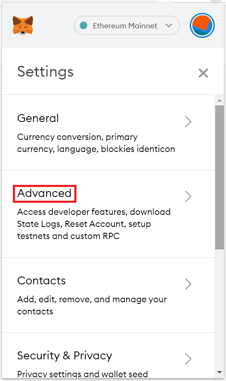
Task: Expand General settings via its chevron
Action: click(x=188, y=122)
